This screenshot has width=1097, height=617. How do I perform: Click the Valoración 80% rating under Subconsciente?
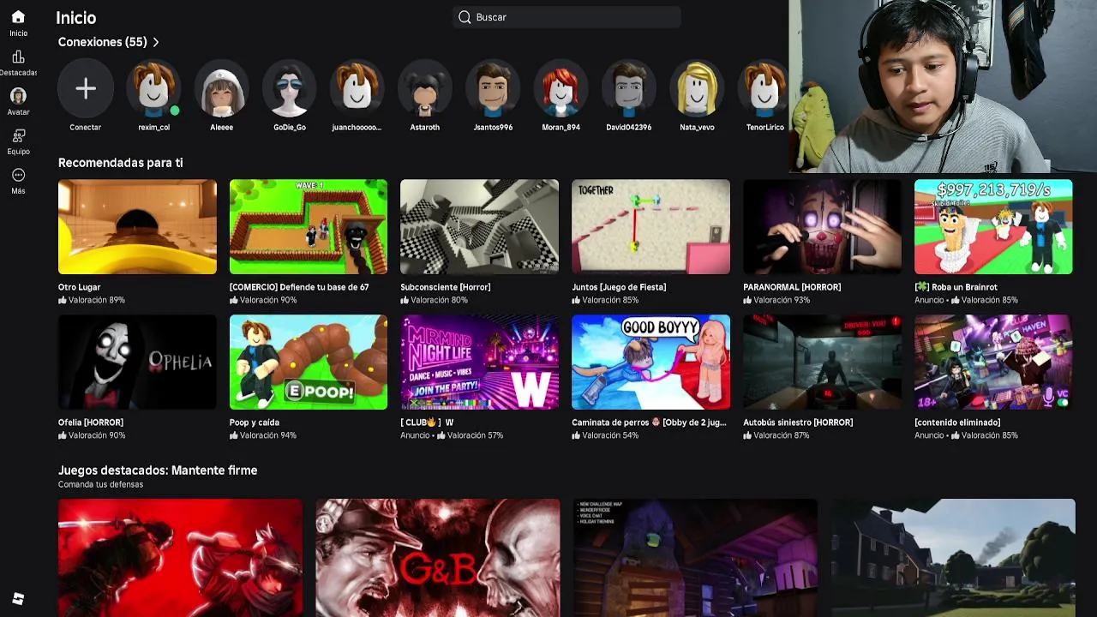click(x=434, y=300)
